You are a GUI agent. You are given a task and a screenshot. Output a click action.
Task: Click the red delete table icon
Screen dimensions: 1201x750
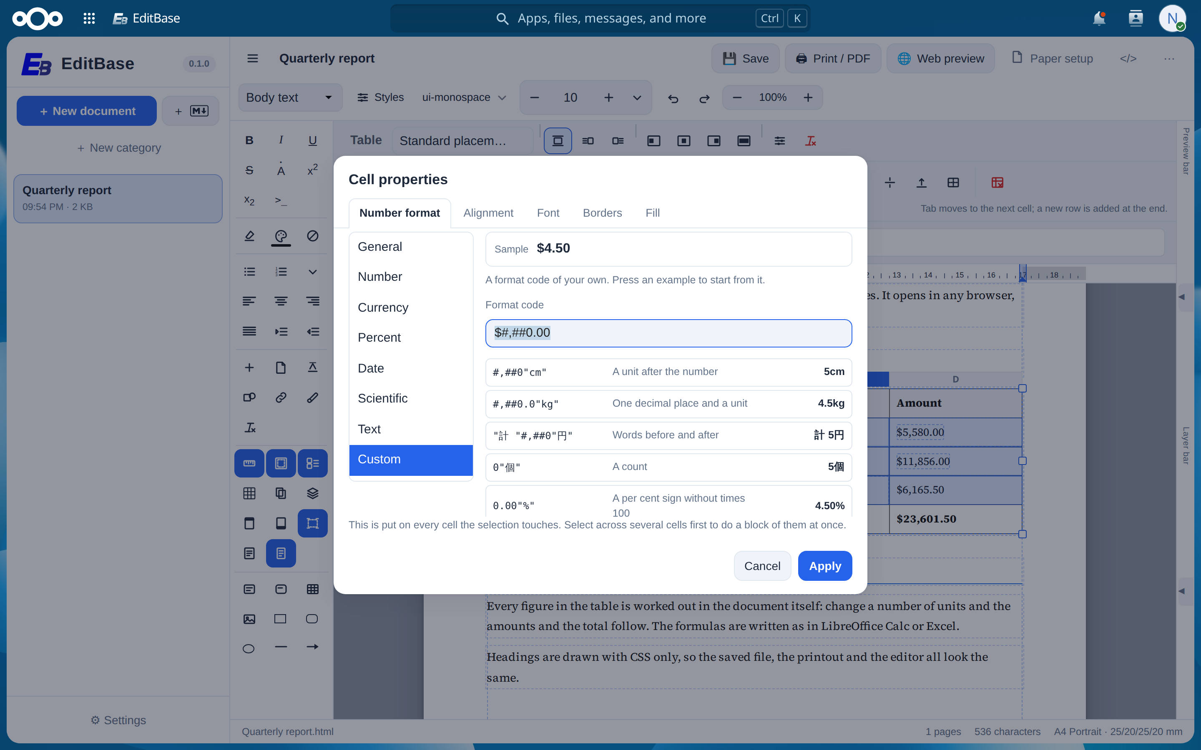click(x=997, y=182)
